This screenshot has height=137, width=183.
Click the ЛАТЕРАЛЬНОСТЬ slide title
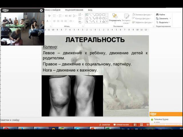[95, 40]
